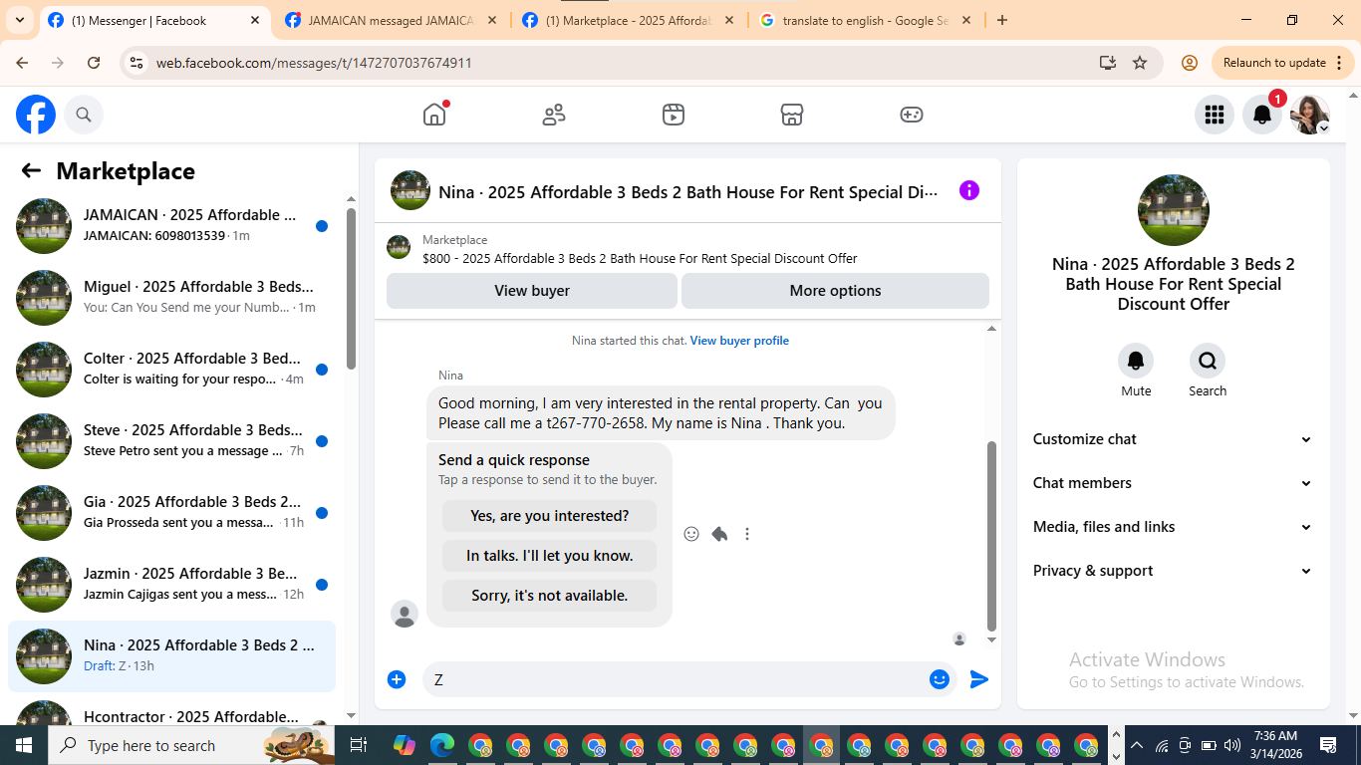
Task: Click the View buyer button
Action: 532,291
